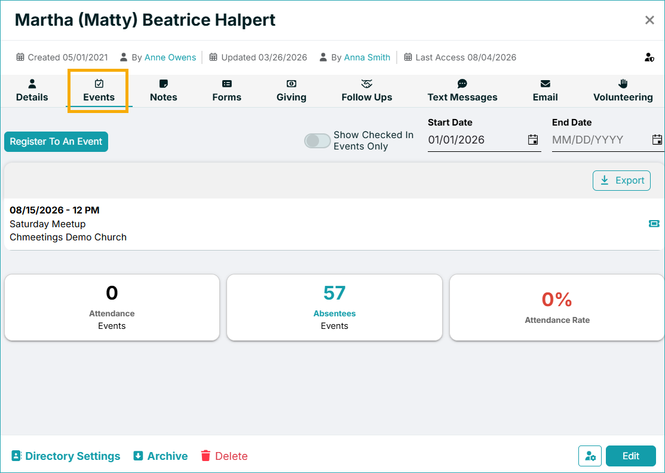
Task: Switch to the Notes tab
Action: tap(163, 91)
